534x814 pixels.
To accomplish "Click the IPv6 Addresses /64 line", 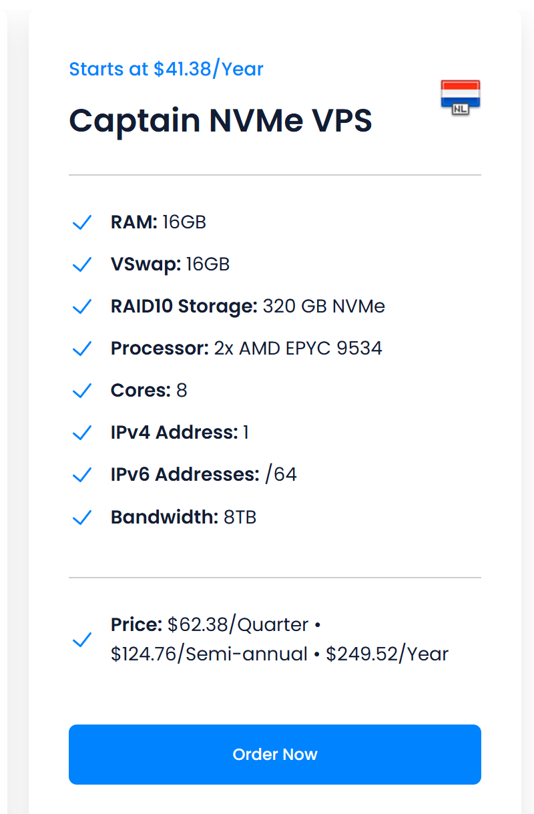I will [204, 475].
